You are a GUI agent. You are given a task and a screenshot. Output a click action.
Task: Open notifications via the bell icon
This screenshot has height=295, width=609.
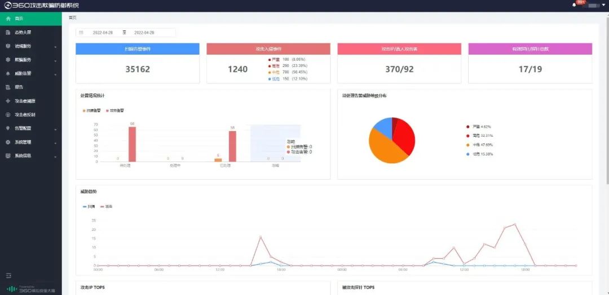click(x=574, y=5)
